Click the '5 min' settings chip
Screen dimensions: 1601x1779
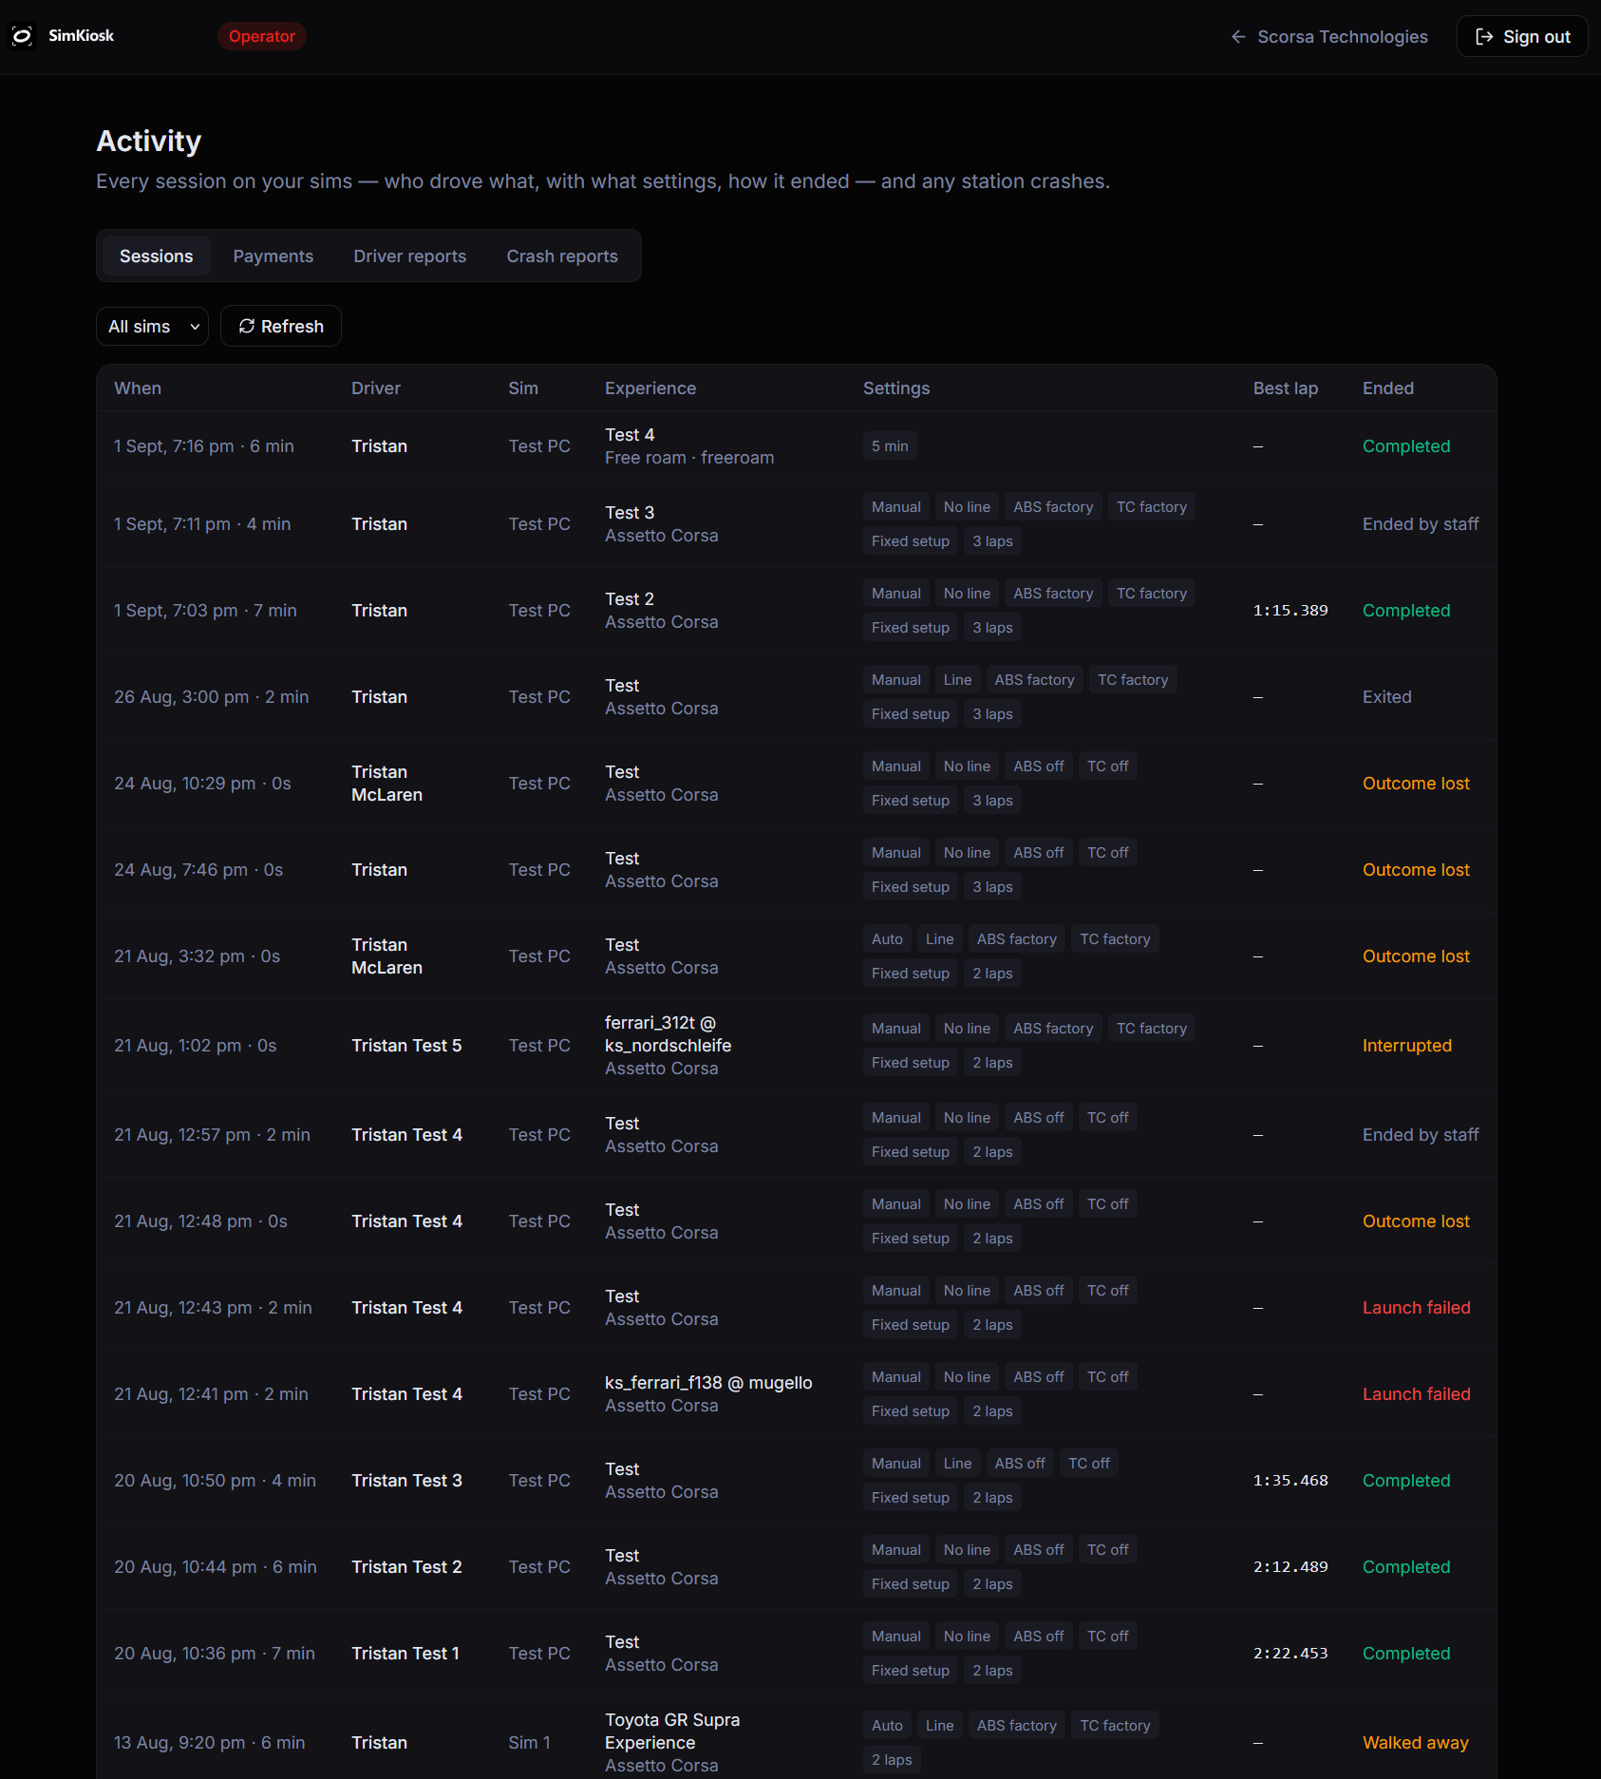(890, 446)
